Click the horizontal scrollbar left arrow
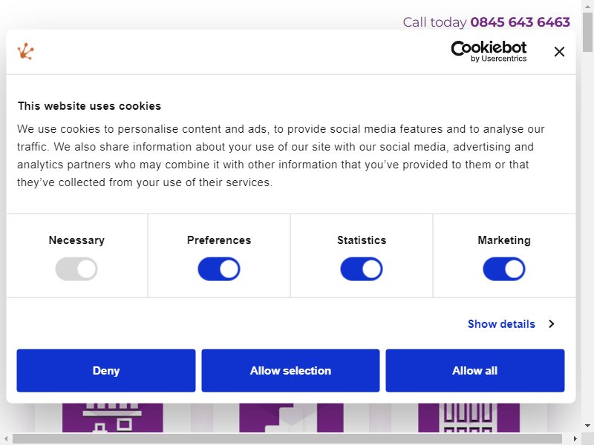The width and height of the screenshot is (594, 445). pyautogui.click(x=6, y=438)
